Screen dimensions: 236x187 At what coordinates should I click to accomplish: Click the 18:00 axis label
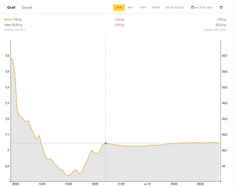point(95,184)
